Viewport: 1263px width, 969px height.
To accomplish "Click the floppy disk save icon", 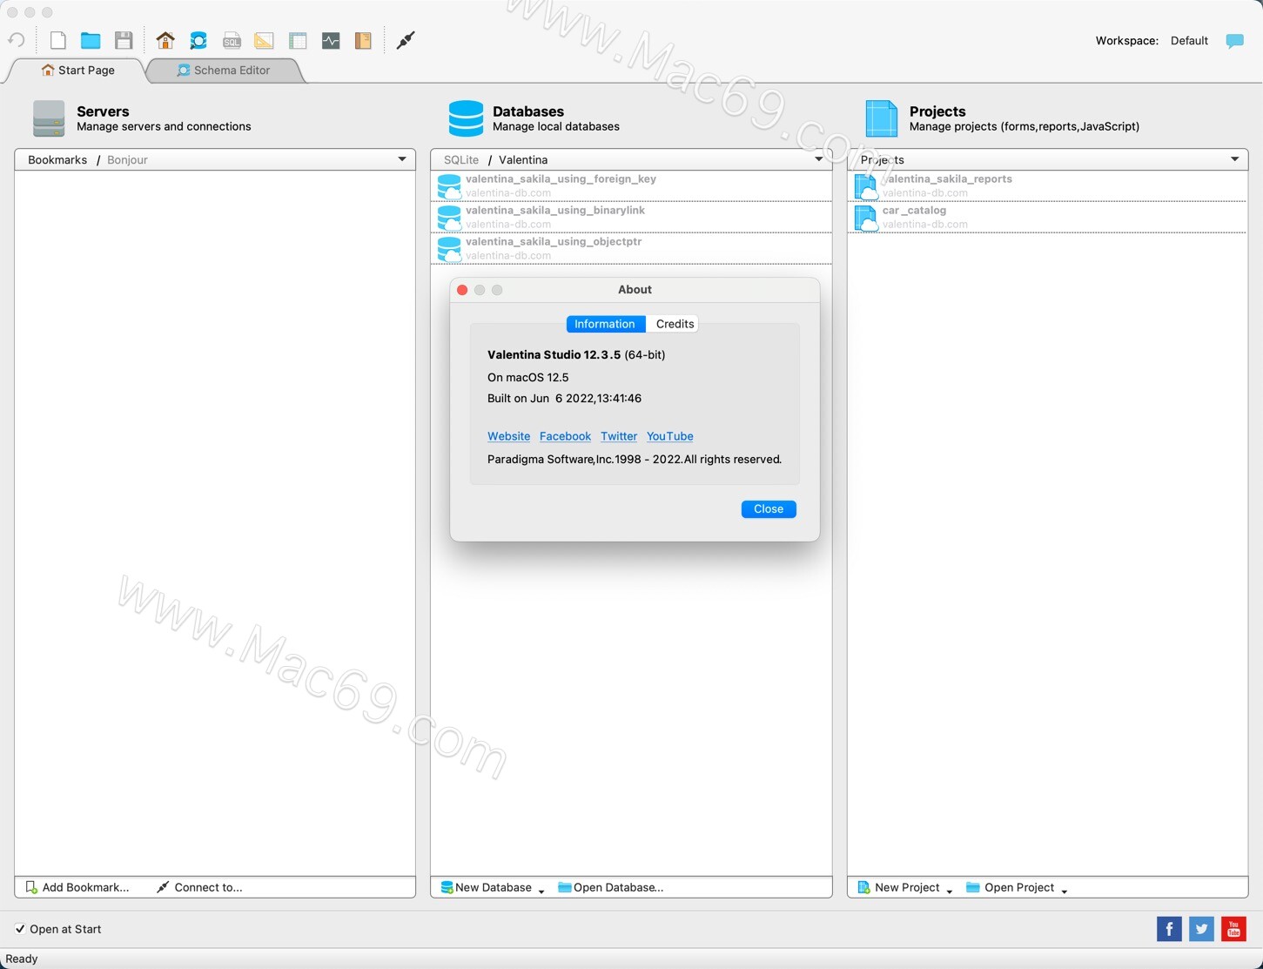I will coord(124,40).
